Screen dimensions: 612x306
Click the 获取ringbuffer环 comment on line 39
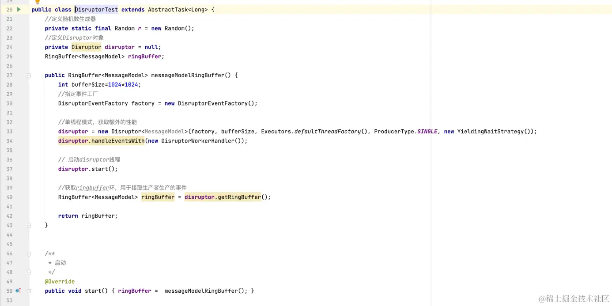tap(122, 188)
